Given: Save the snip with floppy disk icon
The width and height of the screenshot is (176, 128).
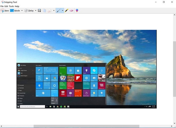Looking at the screenshot, I should click(x=39, y=11).
